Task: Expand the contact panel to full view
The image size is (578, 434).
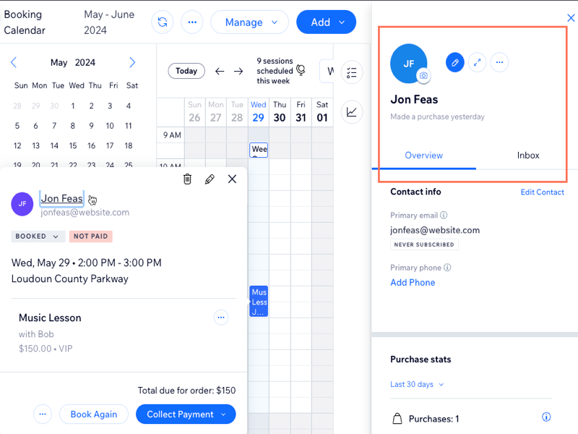Action: pyautogui.click(x=477, y=62)
